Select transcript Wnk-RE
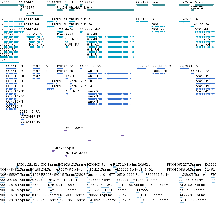This screenshot has height=204, width=216. click(x=92, y=34)
